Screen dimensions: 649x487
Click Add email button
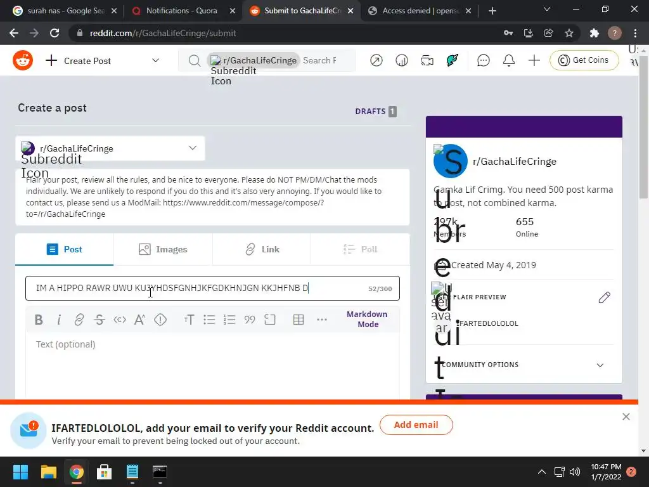point(416,425)
